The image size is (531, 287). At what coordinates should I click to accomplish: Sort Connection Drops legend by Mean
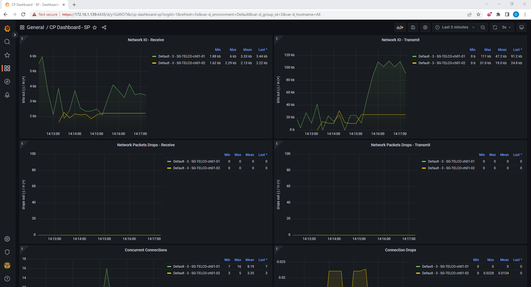point(504,260)
